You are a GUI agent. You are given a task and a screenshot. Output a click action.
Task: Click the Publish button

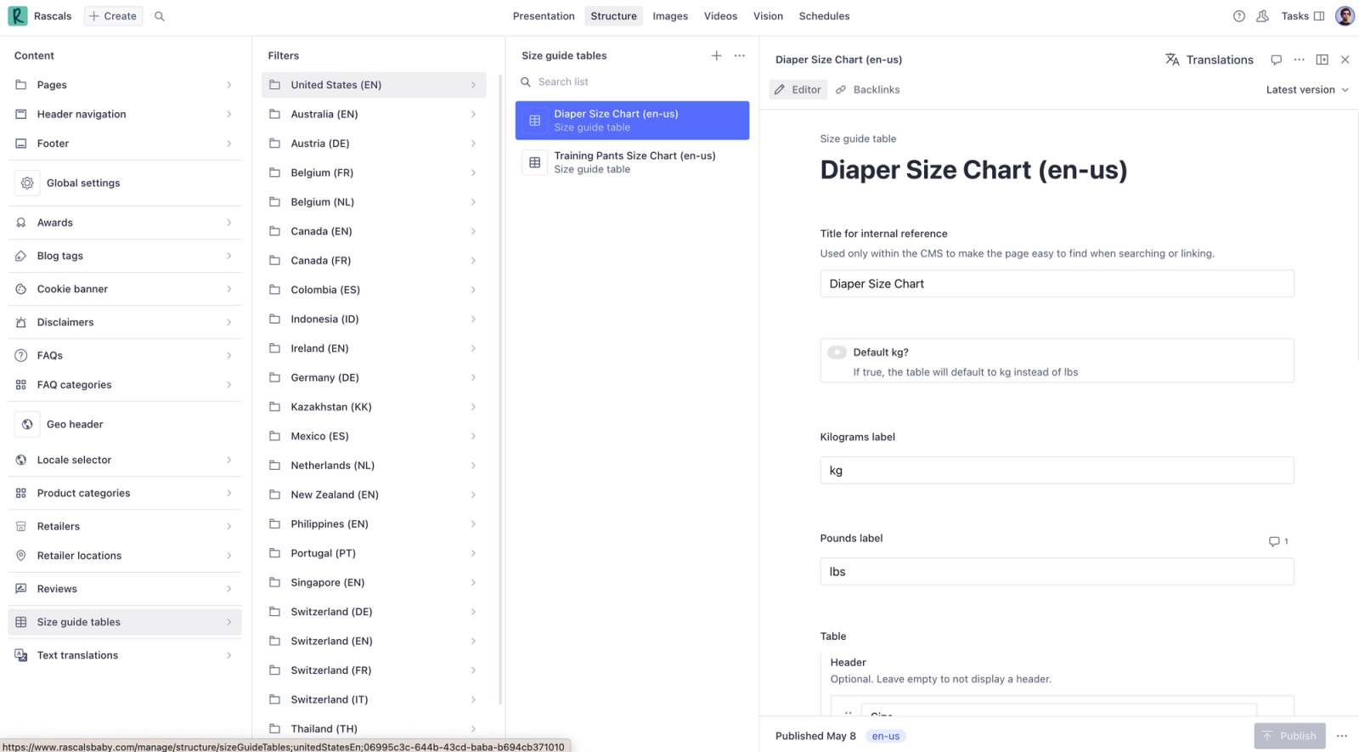[1289, 736]
